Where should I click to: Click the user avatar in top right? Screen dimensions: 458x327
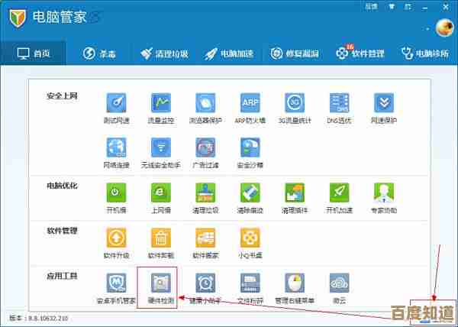pos(444,28)
